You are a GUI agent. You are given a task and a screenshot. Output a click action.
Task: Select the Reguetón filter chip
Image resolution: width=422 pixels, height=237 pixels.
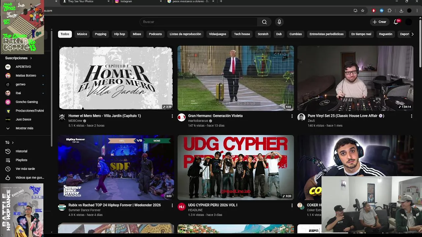(386, 34)
